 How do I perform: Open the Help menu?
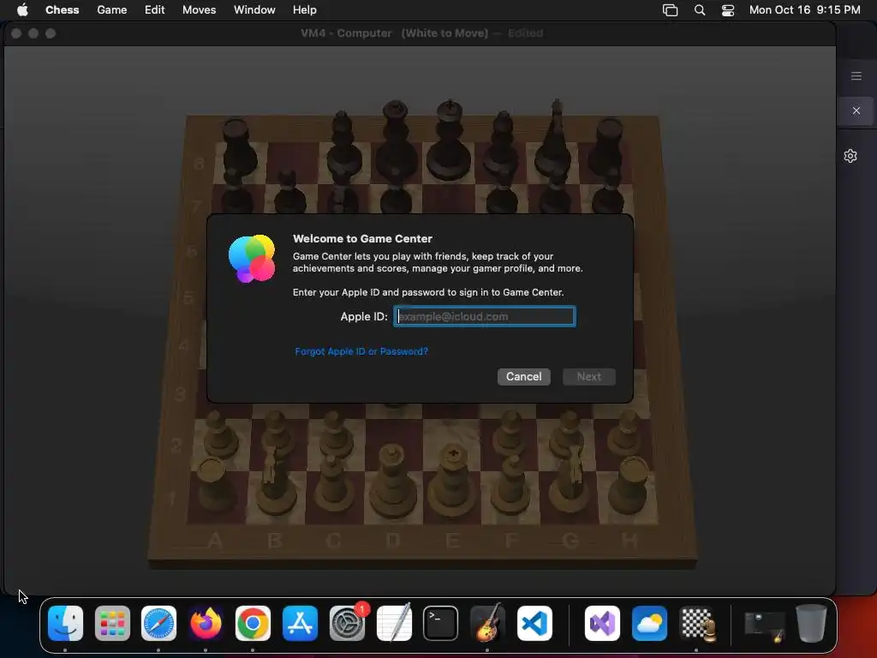(x=304, y=10)
